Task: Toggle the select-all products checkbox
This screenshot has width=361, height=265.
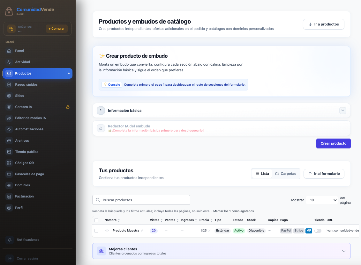Action: [x=96, y=220]
